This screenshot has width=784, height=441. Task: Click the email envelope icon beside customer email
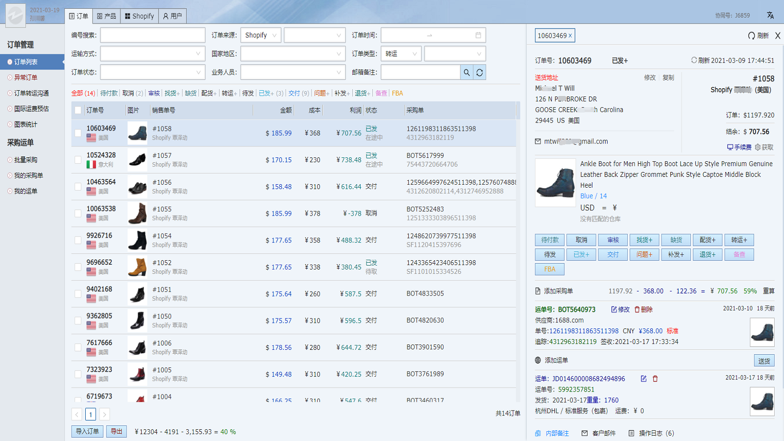pyautogui.click(x=538, y=142)
